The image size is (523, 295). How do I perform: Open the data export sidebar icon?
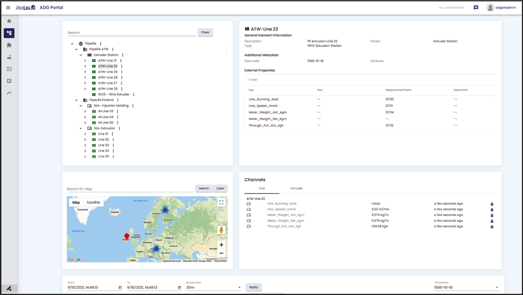(9, 69)
